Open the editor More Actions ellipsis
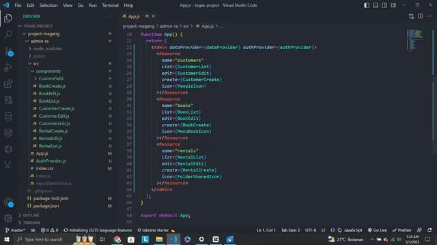Viewport: 437px width, 245px height. (x=429, y=16)
